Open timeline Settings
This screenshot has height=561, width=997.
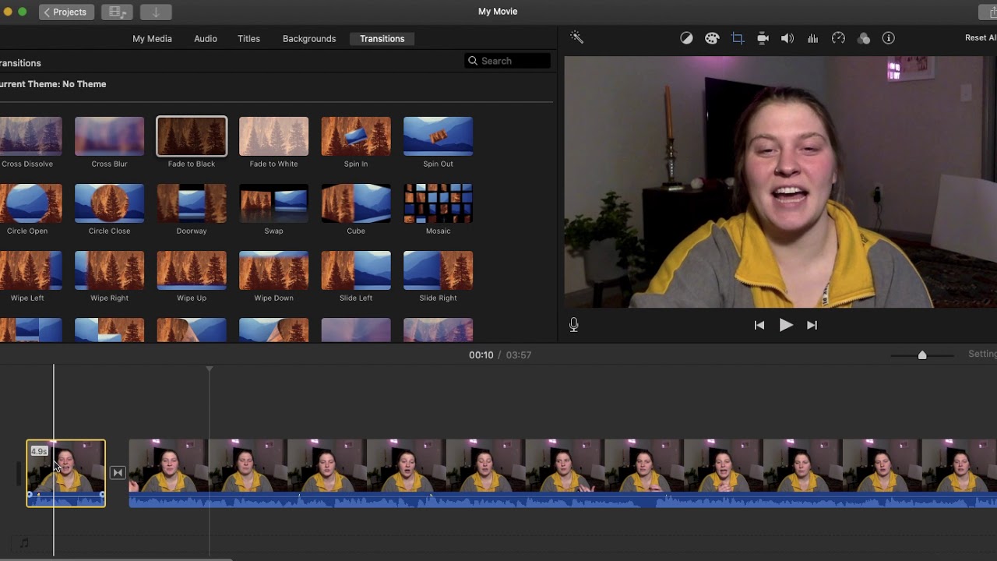[x=982, y=354]
